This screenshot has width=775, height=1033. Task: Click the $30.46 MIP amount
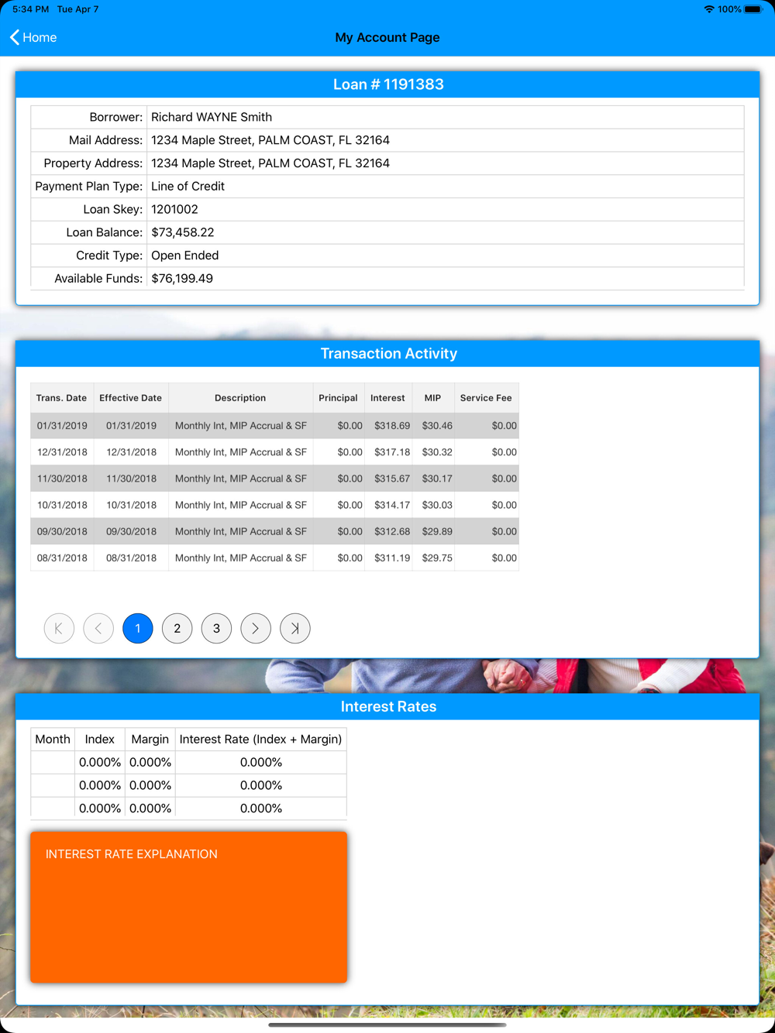pos(437,425)
